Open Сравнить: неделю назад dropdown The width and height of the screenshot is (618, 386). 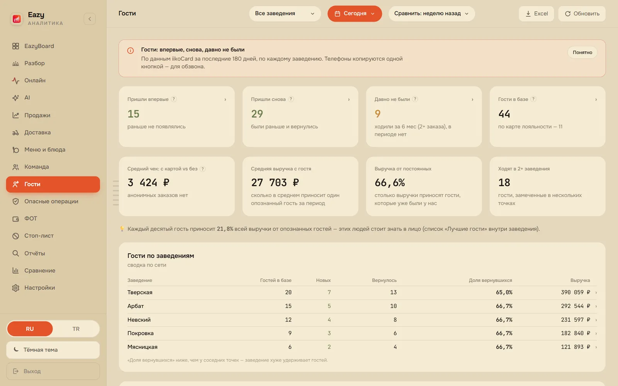pyautogui.click(x=431, y=14)
